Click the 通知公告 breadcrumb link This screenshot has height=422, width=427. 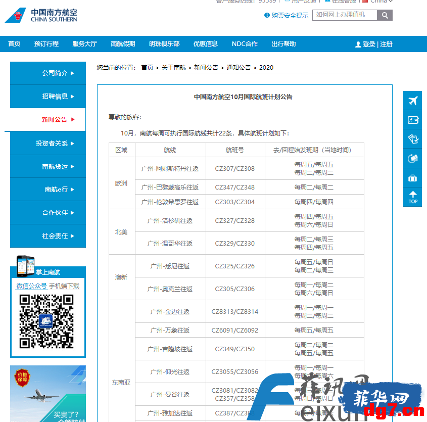point(239,68)
